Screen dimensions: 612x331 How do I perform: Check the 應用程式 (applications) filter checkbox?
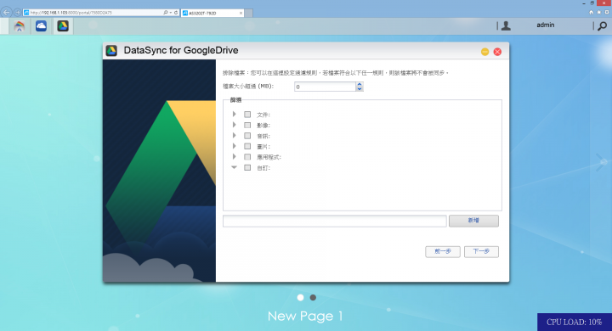tap(247, 157)
